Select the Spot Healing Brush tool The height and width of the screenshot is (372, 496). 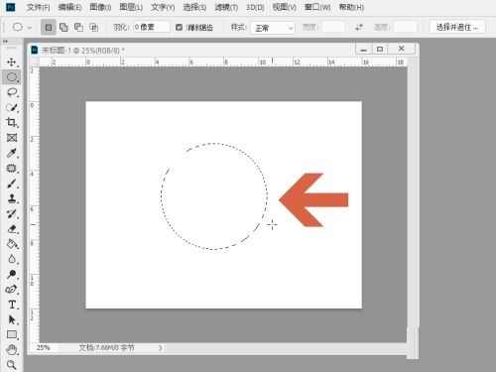pyautogui.click(x=12, y=168)
